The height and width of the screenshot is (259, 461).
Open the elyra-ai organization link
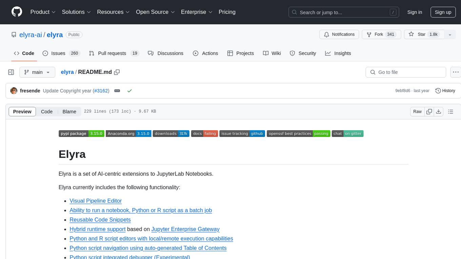[31, 35]
